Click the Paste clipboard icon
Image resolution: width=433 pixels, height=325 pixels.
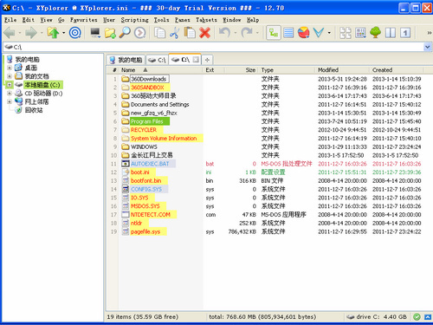coord(190,33)
